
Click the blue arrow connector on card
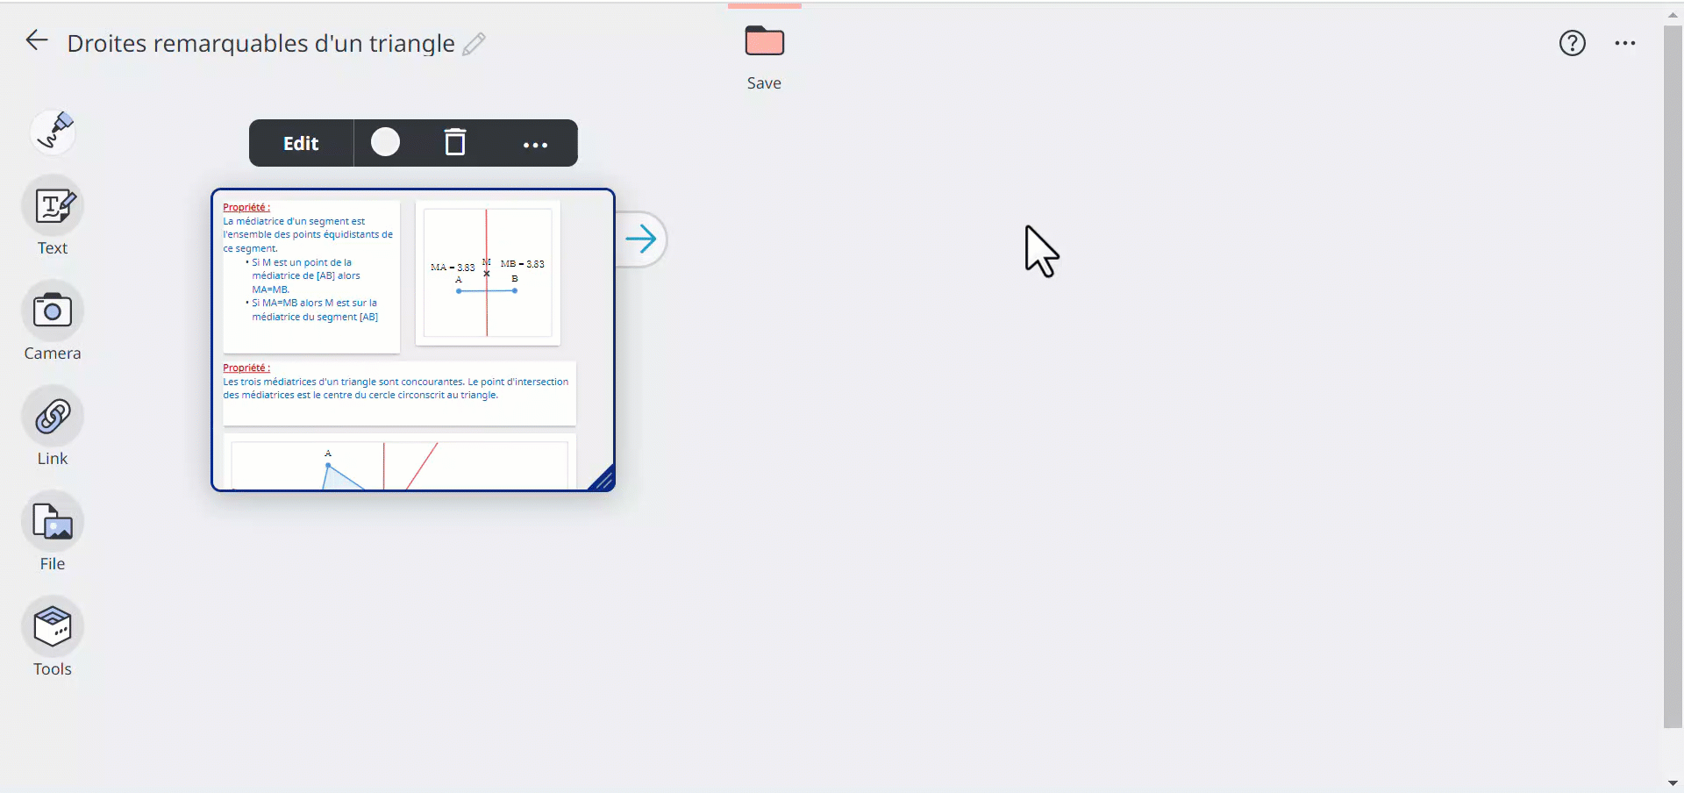pos(642,239)
